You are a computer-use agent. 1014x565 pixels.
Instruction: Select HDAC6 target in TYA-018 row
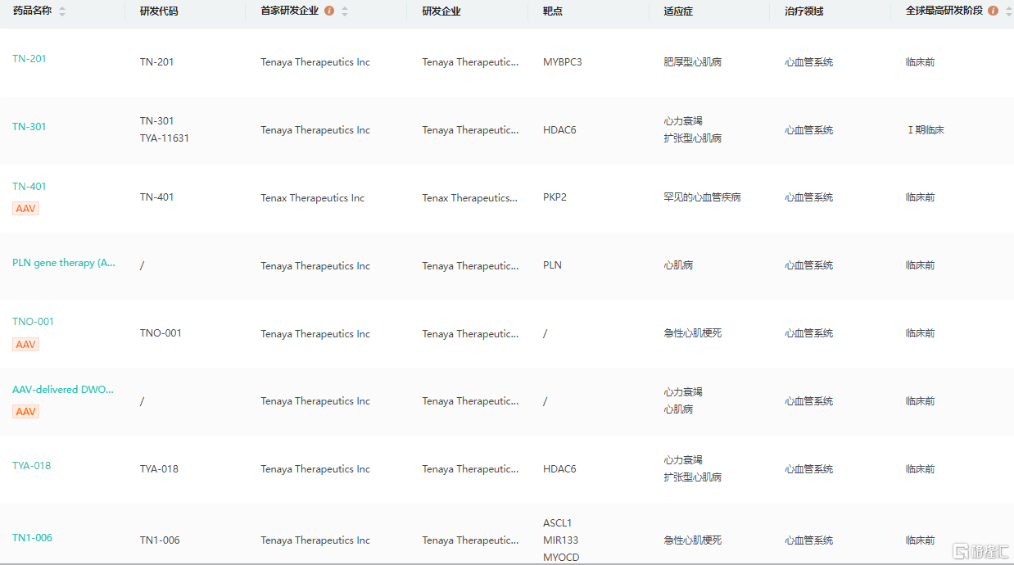click(559, 469)
